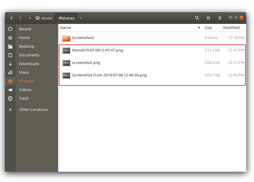Screen dimensions: 254x182
Task: Open Videos in the sidebar
Action: pyautogui.click(x=25, y=90)
